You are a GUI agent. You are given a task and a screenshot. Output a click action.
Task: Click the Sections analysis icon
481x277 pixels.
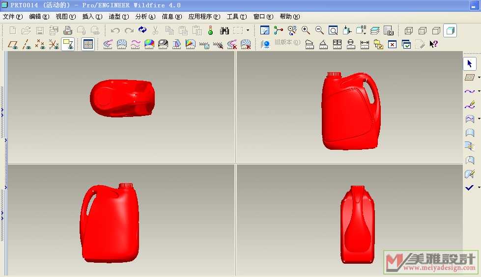click(122, 44)
